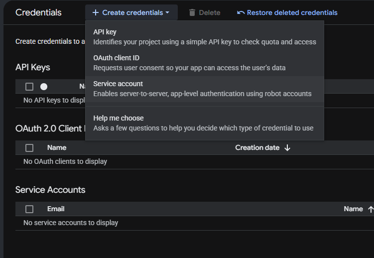
Task: Click the Credentials page title
Action: pyautogui.click(x=38, y=12)
